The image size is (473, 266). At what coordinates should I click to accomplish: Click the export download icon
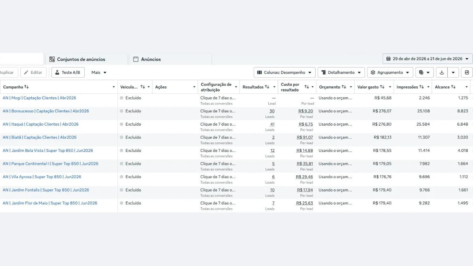pos(442,73)
